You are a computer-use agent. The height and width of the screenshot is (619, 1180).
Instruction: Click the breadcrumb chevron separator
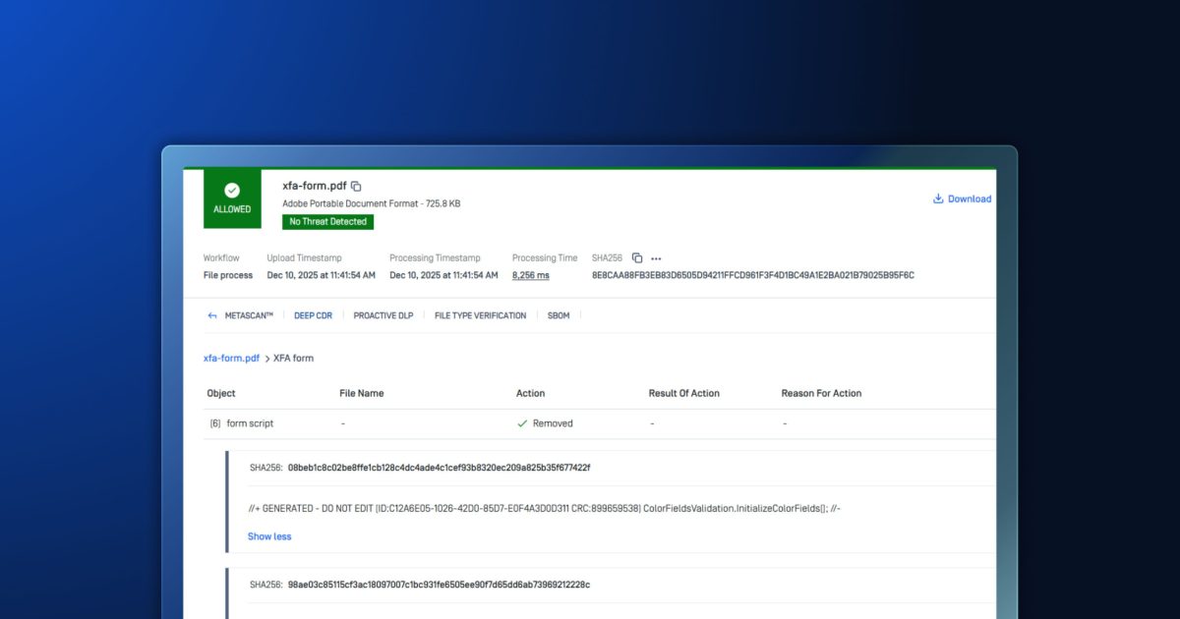click(266, 359)
